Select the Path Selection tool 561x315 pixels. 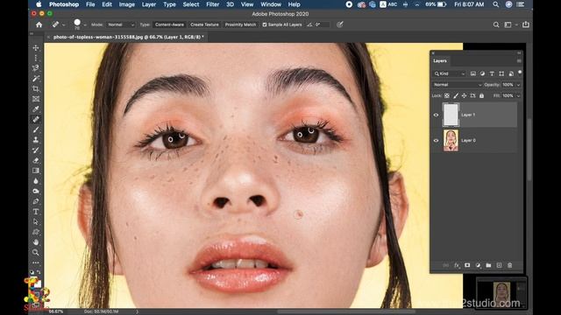(x=36, y=221)
